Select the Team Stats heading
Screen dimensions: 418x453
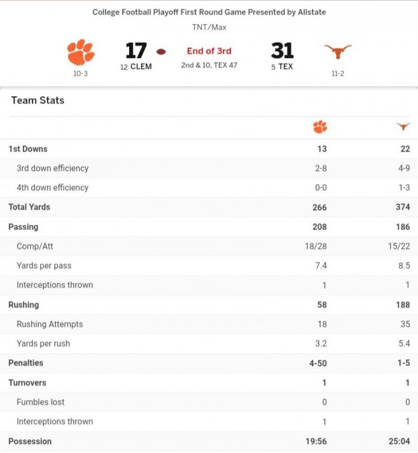click(37, 100)
